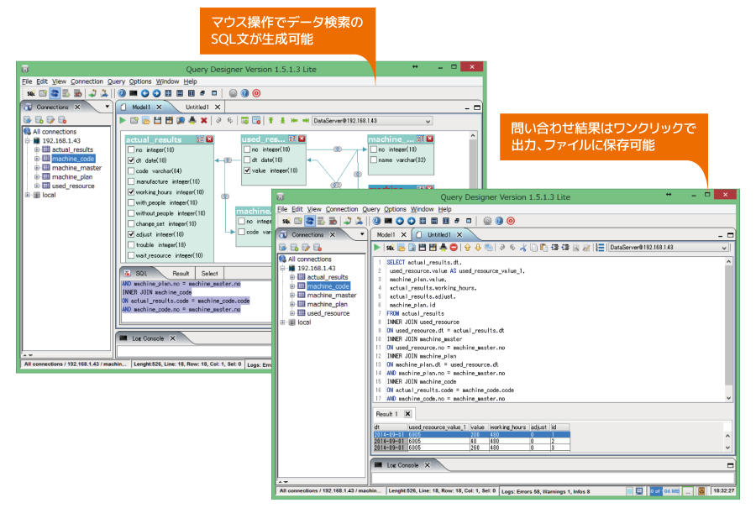This screenshot has height=508, width=756.
Task: Click the orange up arrow in front window's editor toolbar
Action: [x=467, y=247]
